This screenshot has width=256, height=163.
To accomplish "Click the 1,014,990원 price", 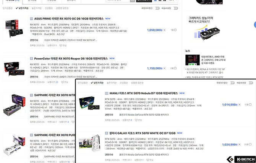I will pos(230,105).
